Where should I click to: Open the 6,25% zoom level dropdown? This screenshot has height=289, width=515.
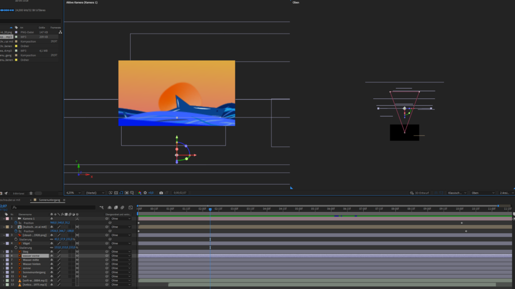(74, 193)
